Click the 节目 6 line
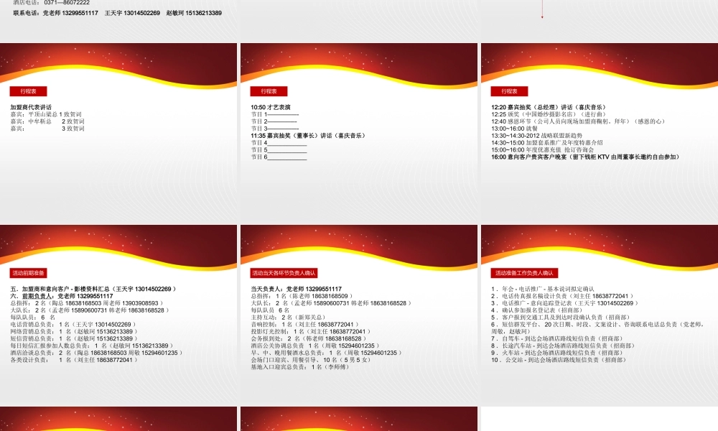Viewport: 718px width, 431px height. pos(279,157)
